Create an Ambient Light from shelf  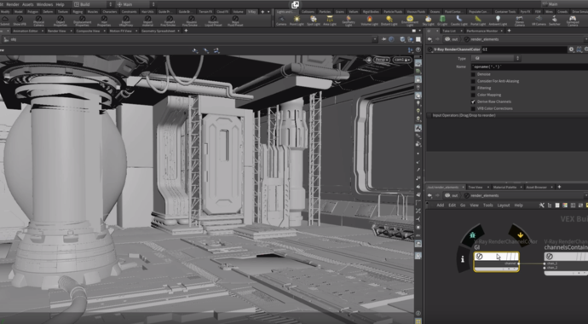point(498,20)
